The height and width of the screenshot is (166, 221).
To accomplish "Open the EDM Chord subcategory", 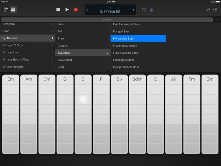I will coord(83,60).
